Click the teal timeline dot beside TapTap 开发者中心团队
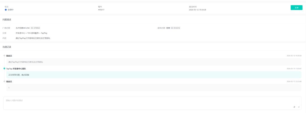Viewport: 306px width, 113px height. 4,69
